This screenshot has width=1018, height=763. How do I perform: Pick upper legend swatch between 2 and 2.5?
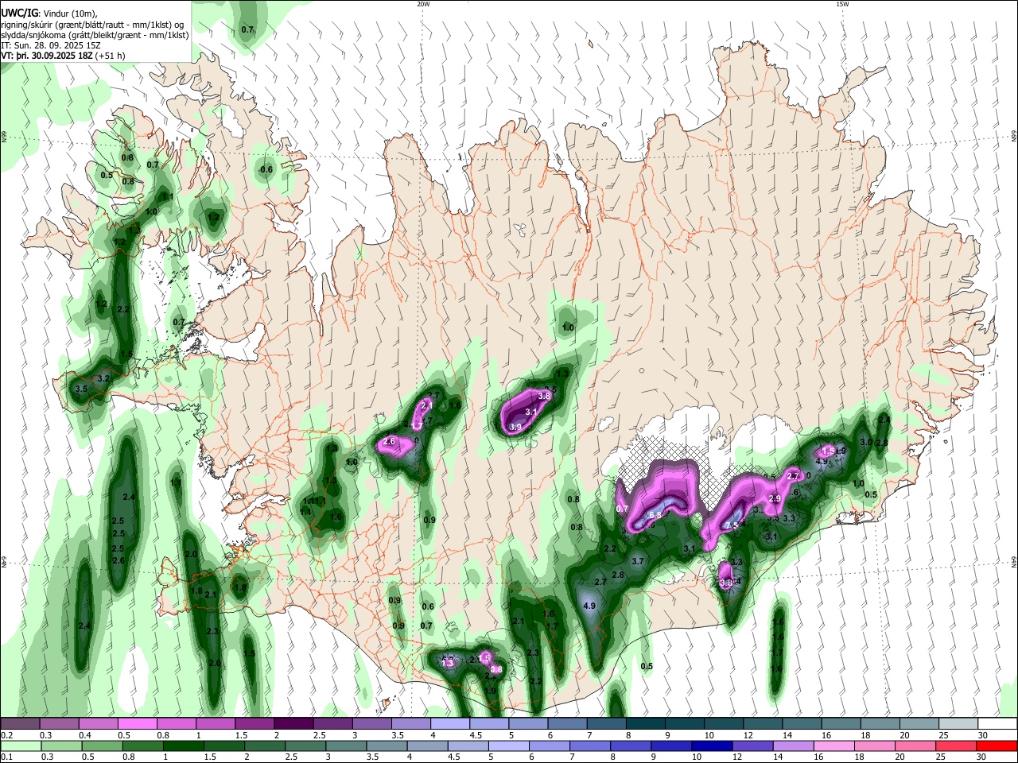(x=293, y=723)
